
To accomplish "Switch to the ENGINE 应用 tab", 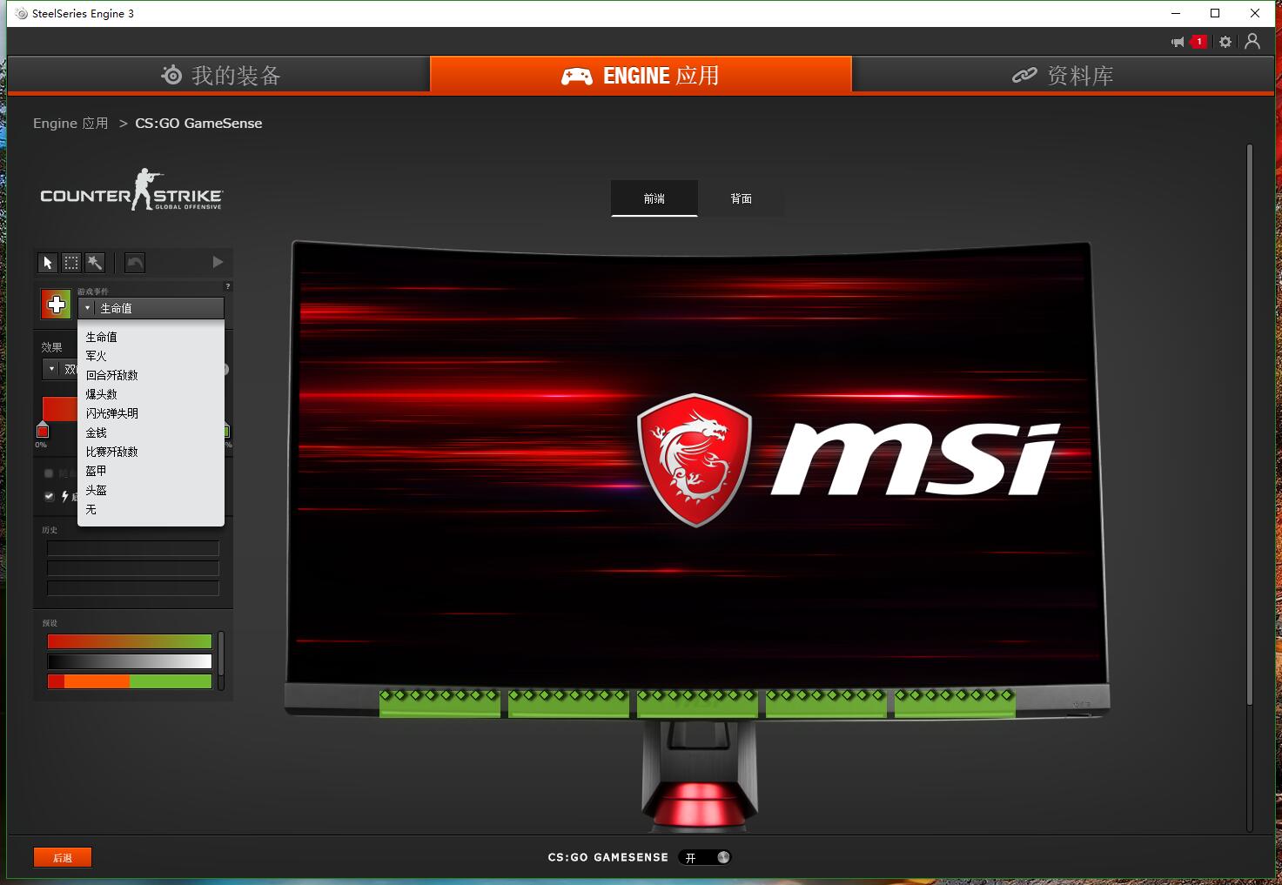I will (x=641, y=75).
